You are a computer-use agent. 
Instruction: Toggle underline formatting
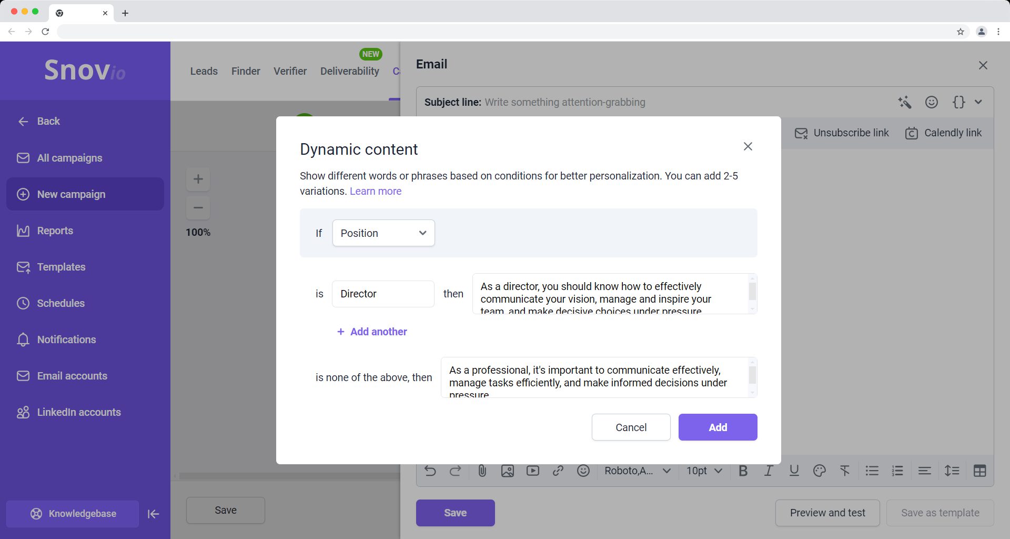(x=794, y=471)
